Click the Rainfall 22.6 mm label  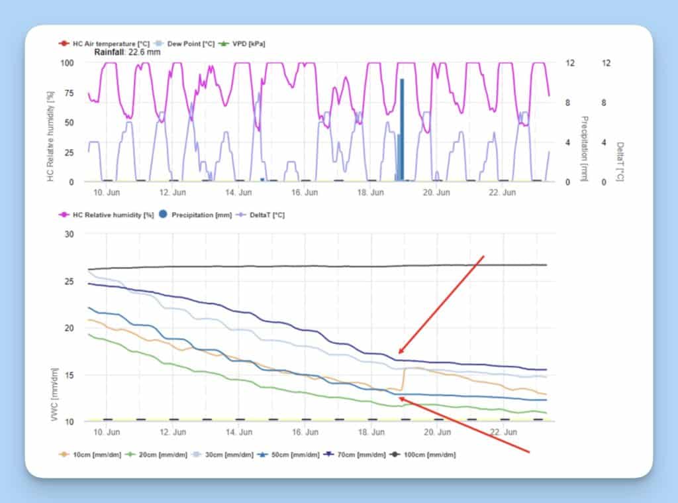pos(126,51)
